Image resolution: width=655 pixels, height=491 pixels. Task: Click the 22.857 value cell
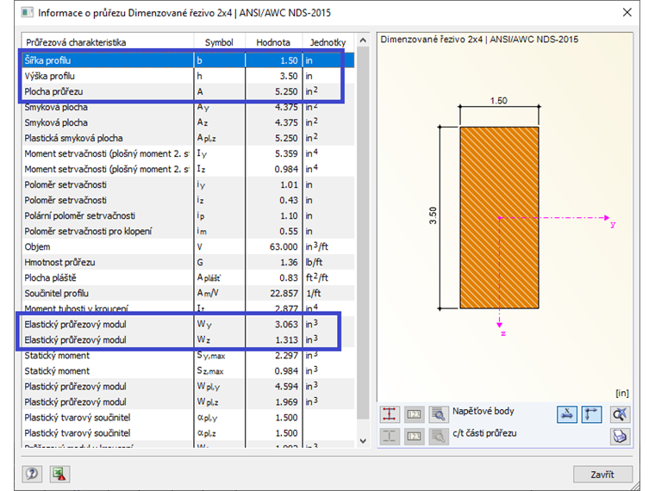273,293
